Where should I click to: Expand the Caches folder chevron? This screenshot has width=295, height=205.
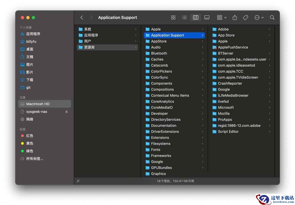(203, 59)
